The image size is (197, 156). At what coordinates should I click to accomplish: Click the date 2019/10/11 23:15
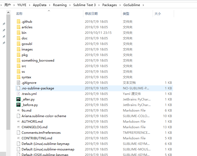click(98, 33)
